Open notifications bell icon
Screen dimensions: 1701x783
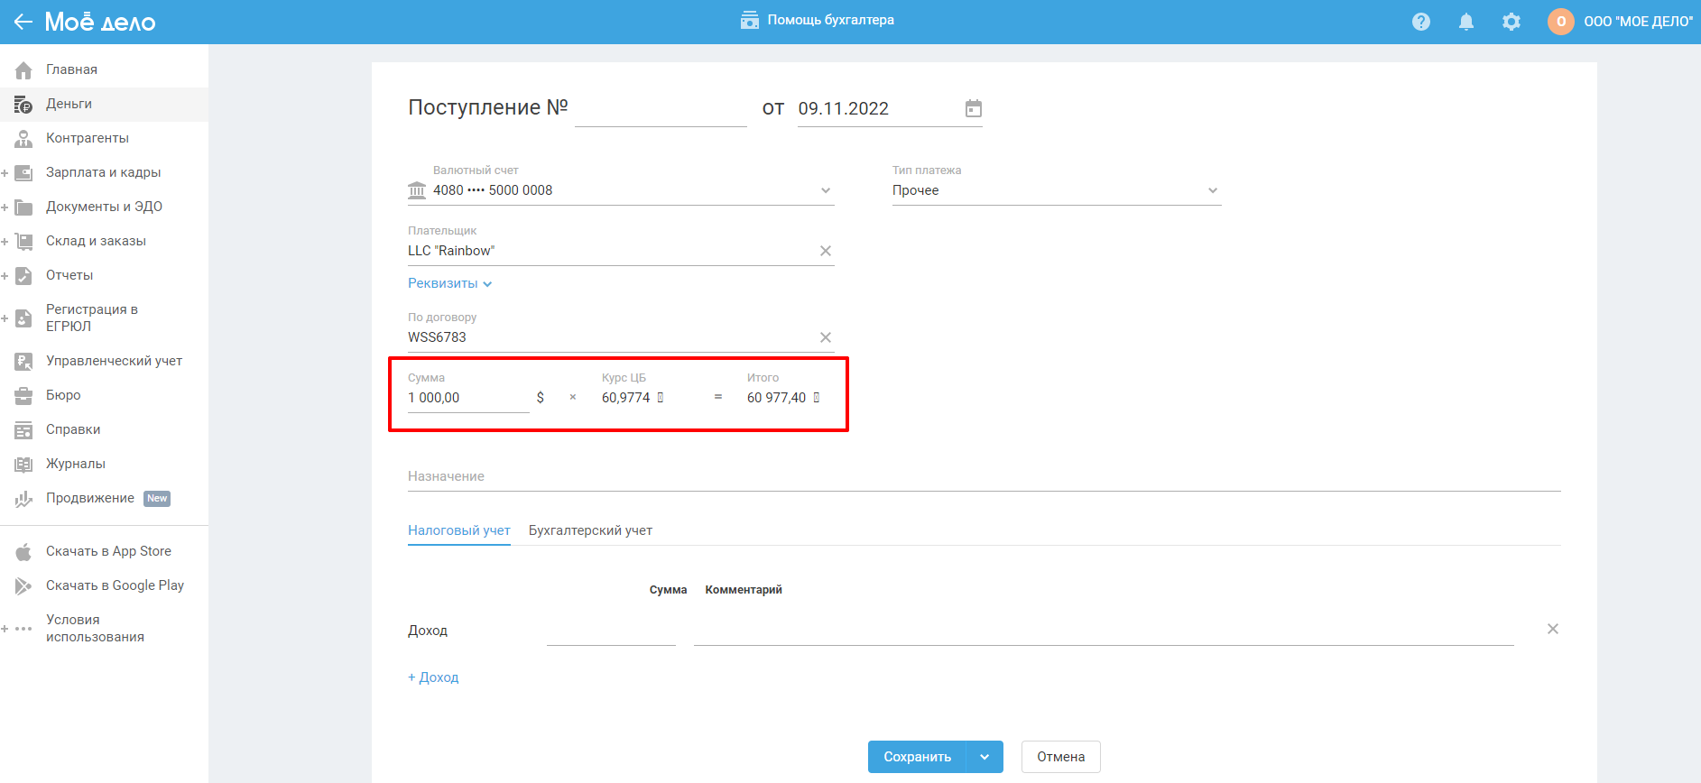click(x=1465, y=22)
